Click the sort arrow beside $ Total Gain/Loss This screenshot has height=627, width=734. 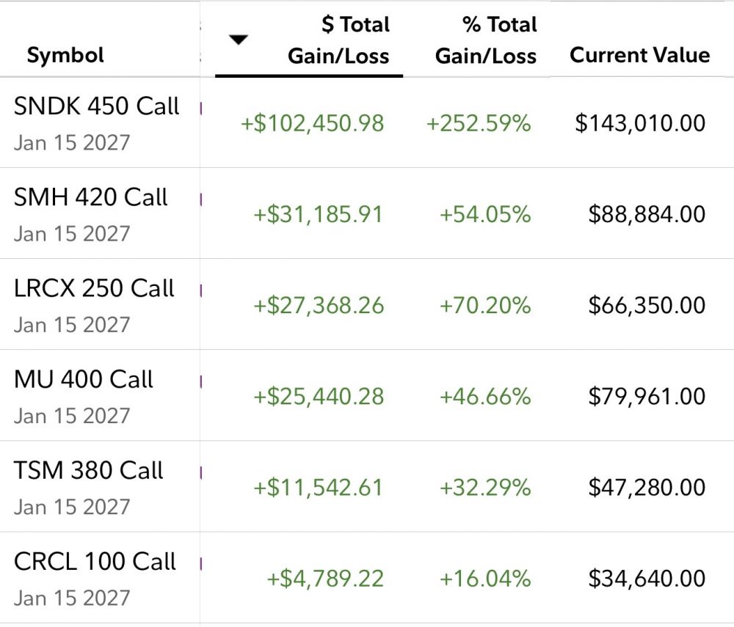pos(239,40)
